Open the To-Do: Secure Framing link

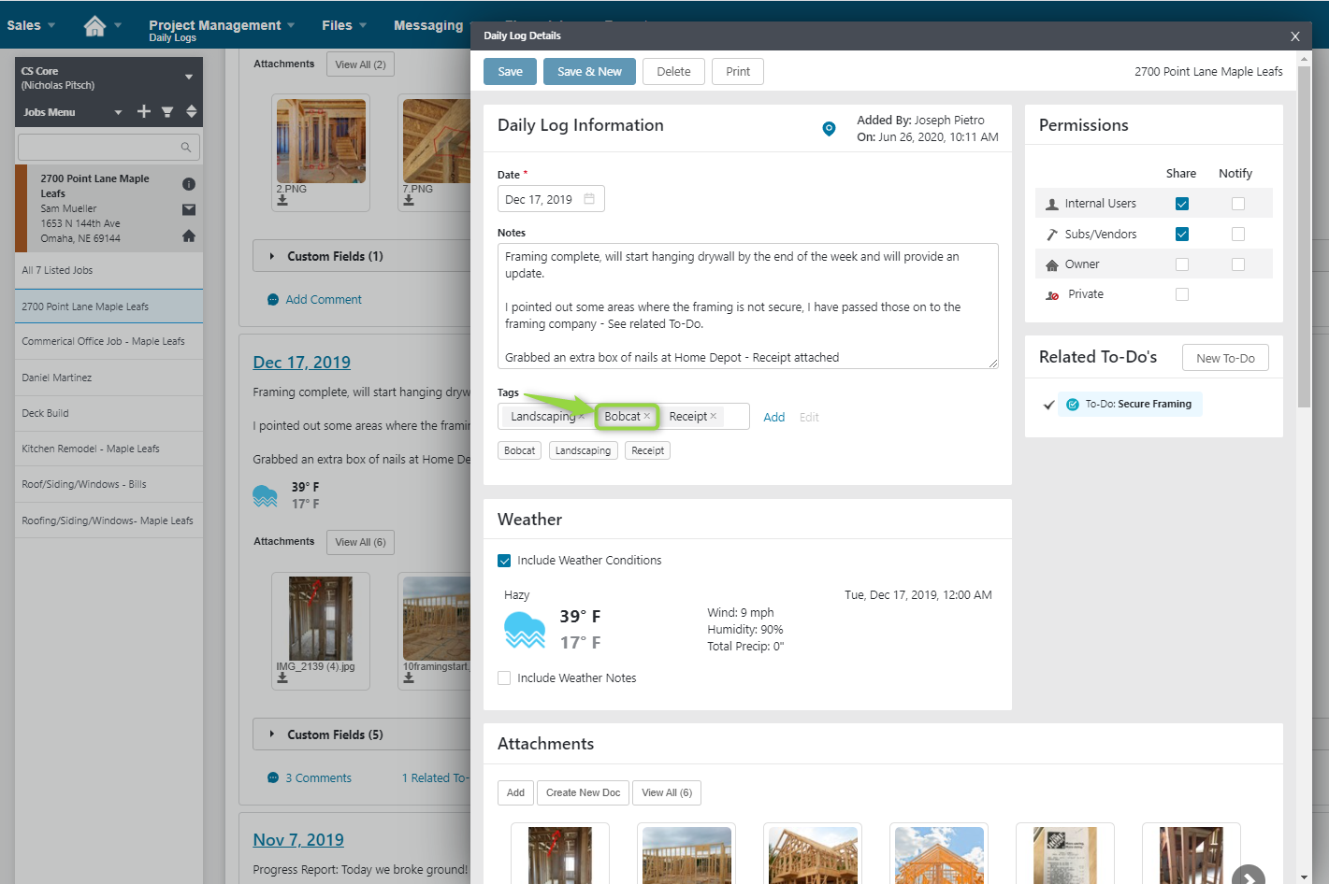[x=1137, y=405]
